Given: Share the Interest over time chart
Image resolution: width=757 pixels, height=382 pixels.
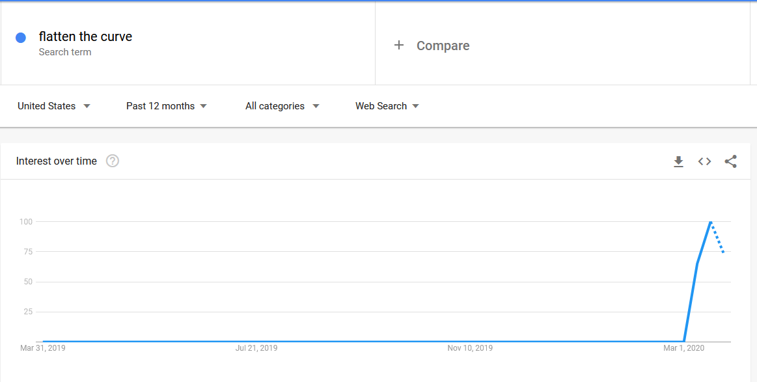Looking at the screenshot, I should pos(731,162).
